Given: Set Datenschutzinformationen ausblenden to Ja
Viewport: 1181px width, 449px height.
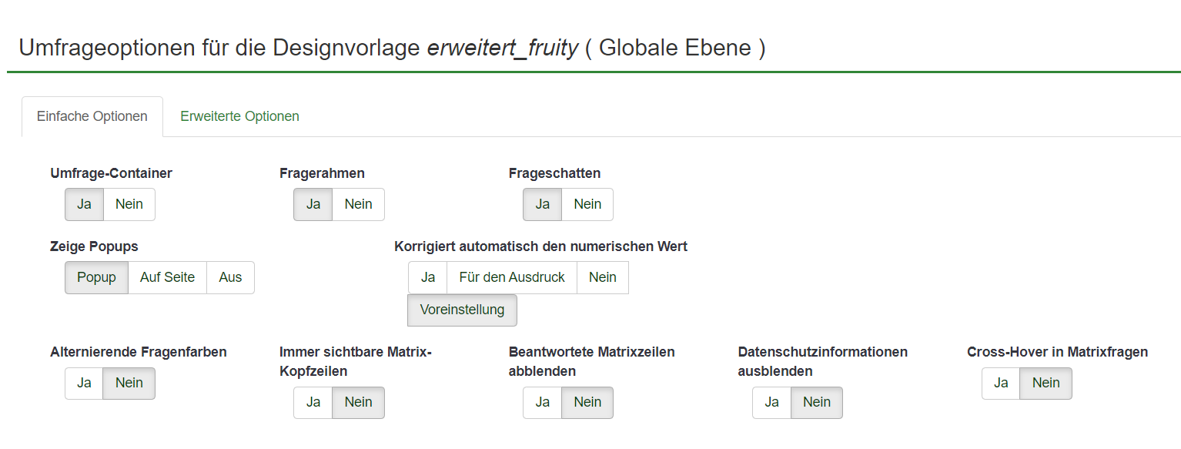Looking at the screenshot, I should (772, 402).
